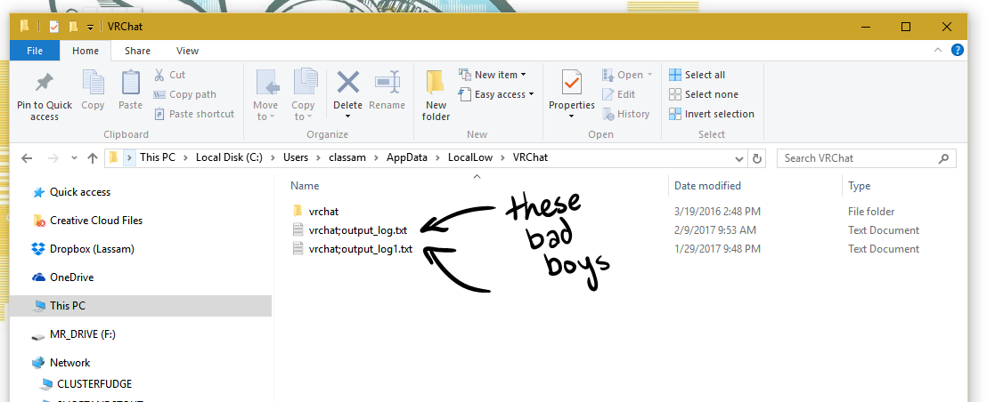Open Dropbox (Lassam) in sidebar
The height and width of the screenshot is (402, 995).
coord(92,249)
